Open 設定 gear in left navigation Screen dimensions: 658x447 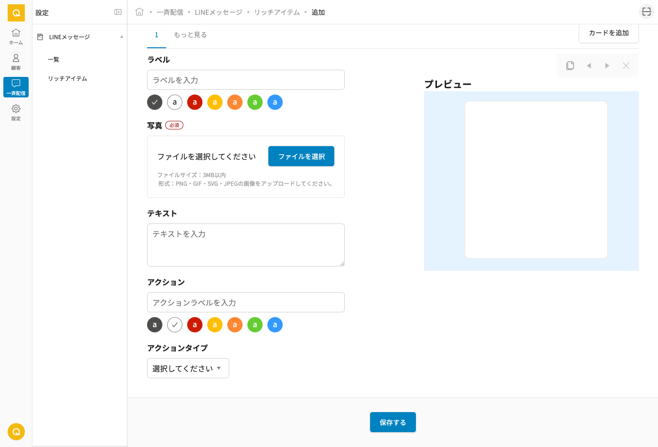(16, 112)
